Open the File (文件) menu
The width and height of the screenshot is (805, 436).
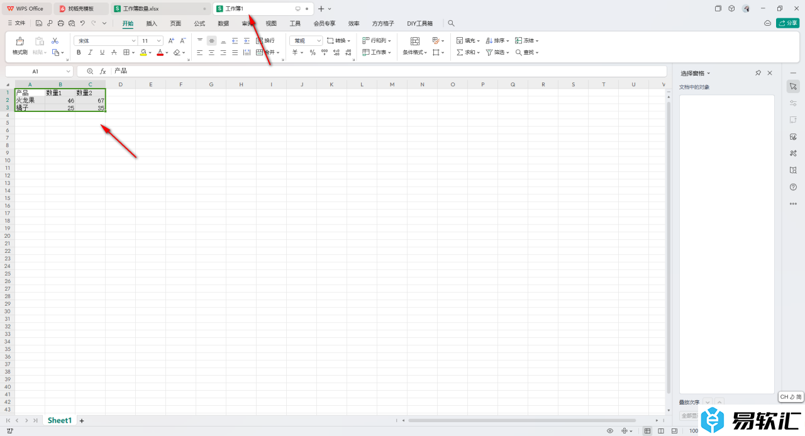click(16, 23)
